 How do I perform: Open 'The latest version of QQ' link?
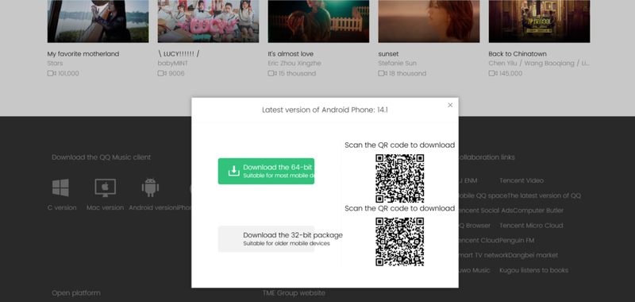544,196
